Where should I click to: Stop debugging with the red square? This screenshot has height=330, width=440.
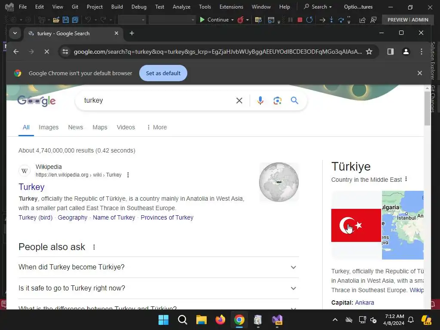[x=299, y=20]
